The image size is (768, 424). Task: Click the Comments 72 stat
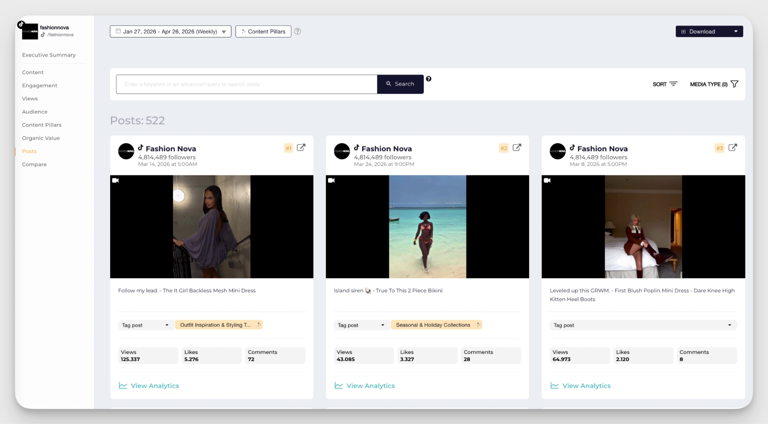[275, 355]
